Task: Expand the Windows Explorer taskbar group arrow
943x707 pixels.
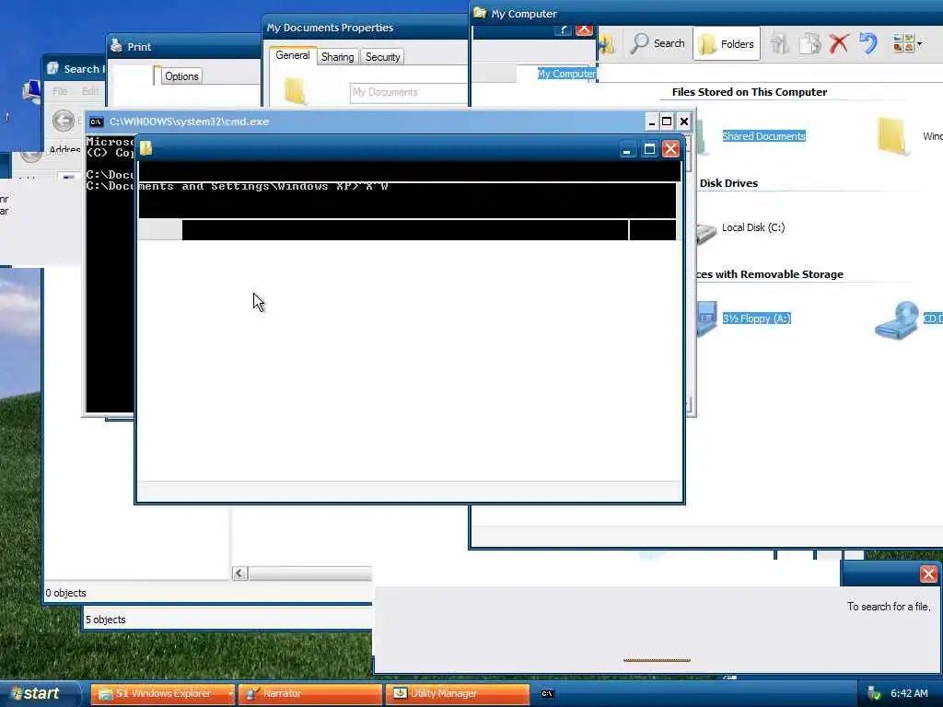Action: [230, 694]
